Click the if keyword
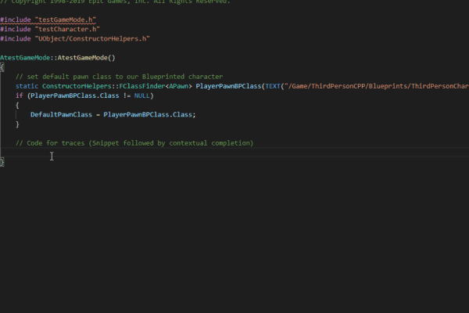The width and height of the screenshot is (469, 313). [x=19, y=95]
